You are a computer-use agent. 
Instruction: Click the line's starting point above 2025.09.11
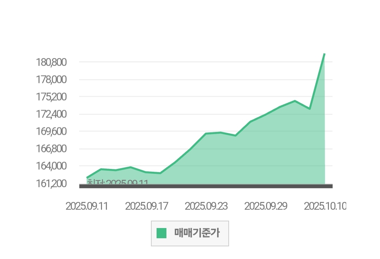pyautogui.click(x=87, y=178)
